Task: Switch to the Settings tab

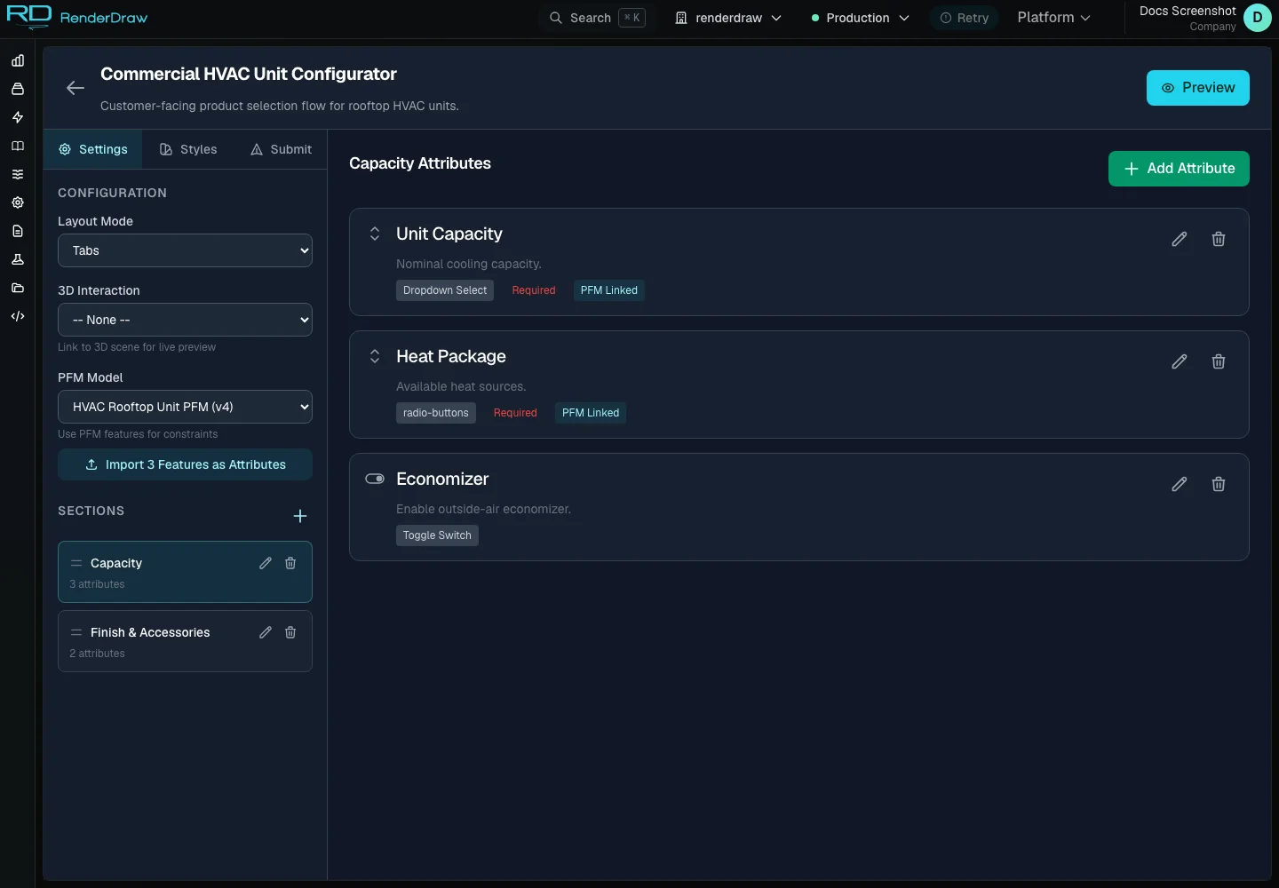Action: tap(93, 149)
